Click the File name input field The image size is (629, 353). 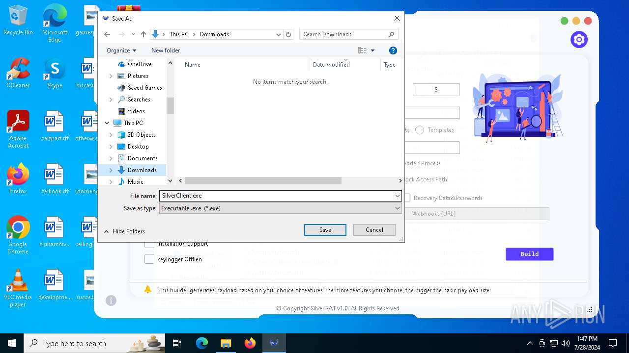[x=277, y=196]
